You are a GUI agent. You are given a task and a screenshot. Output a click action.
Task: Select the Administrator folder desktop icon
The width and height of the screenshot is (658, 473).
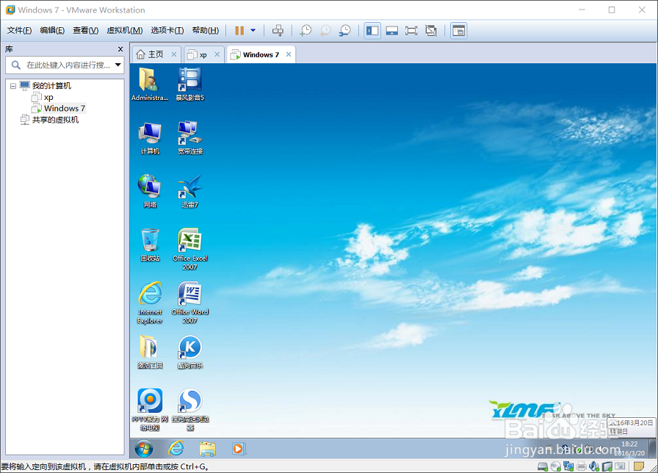(150, 84)
